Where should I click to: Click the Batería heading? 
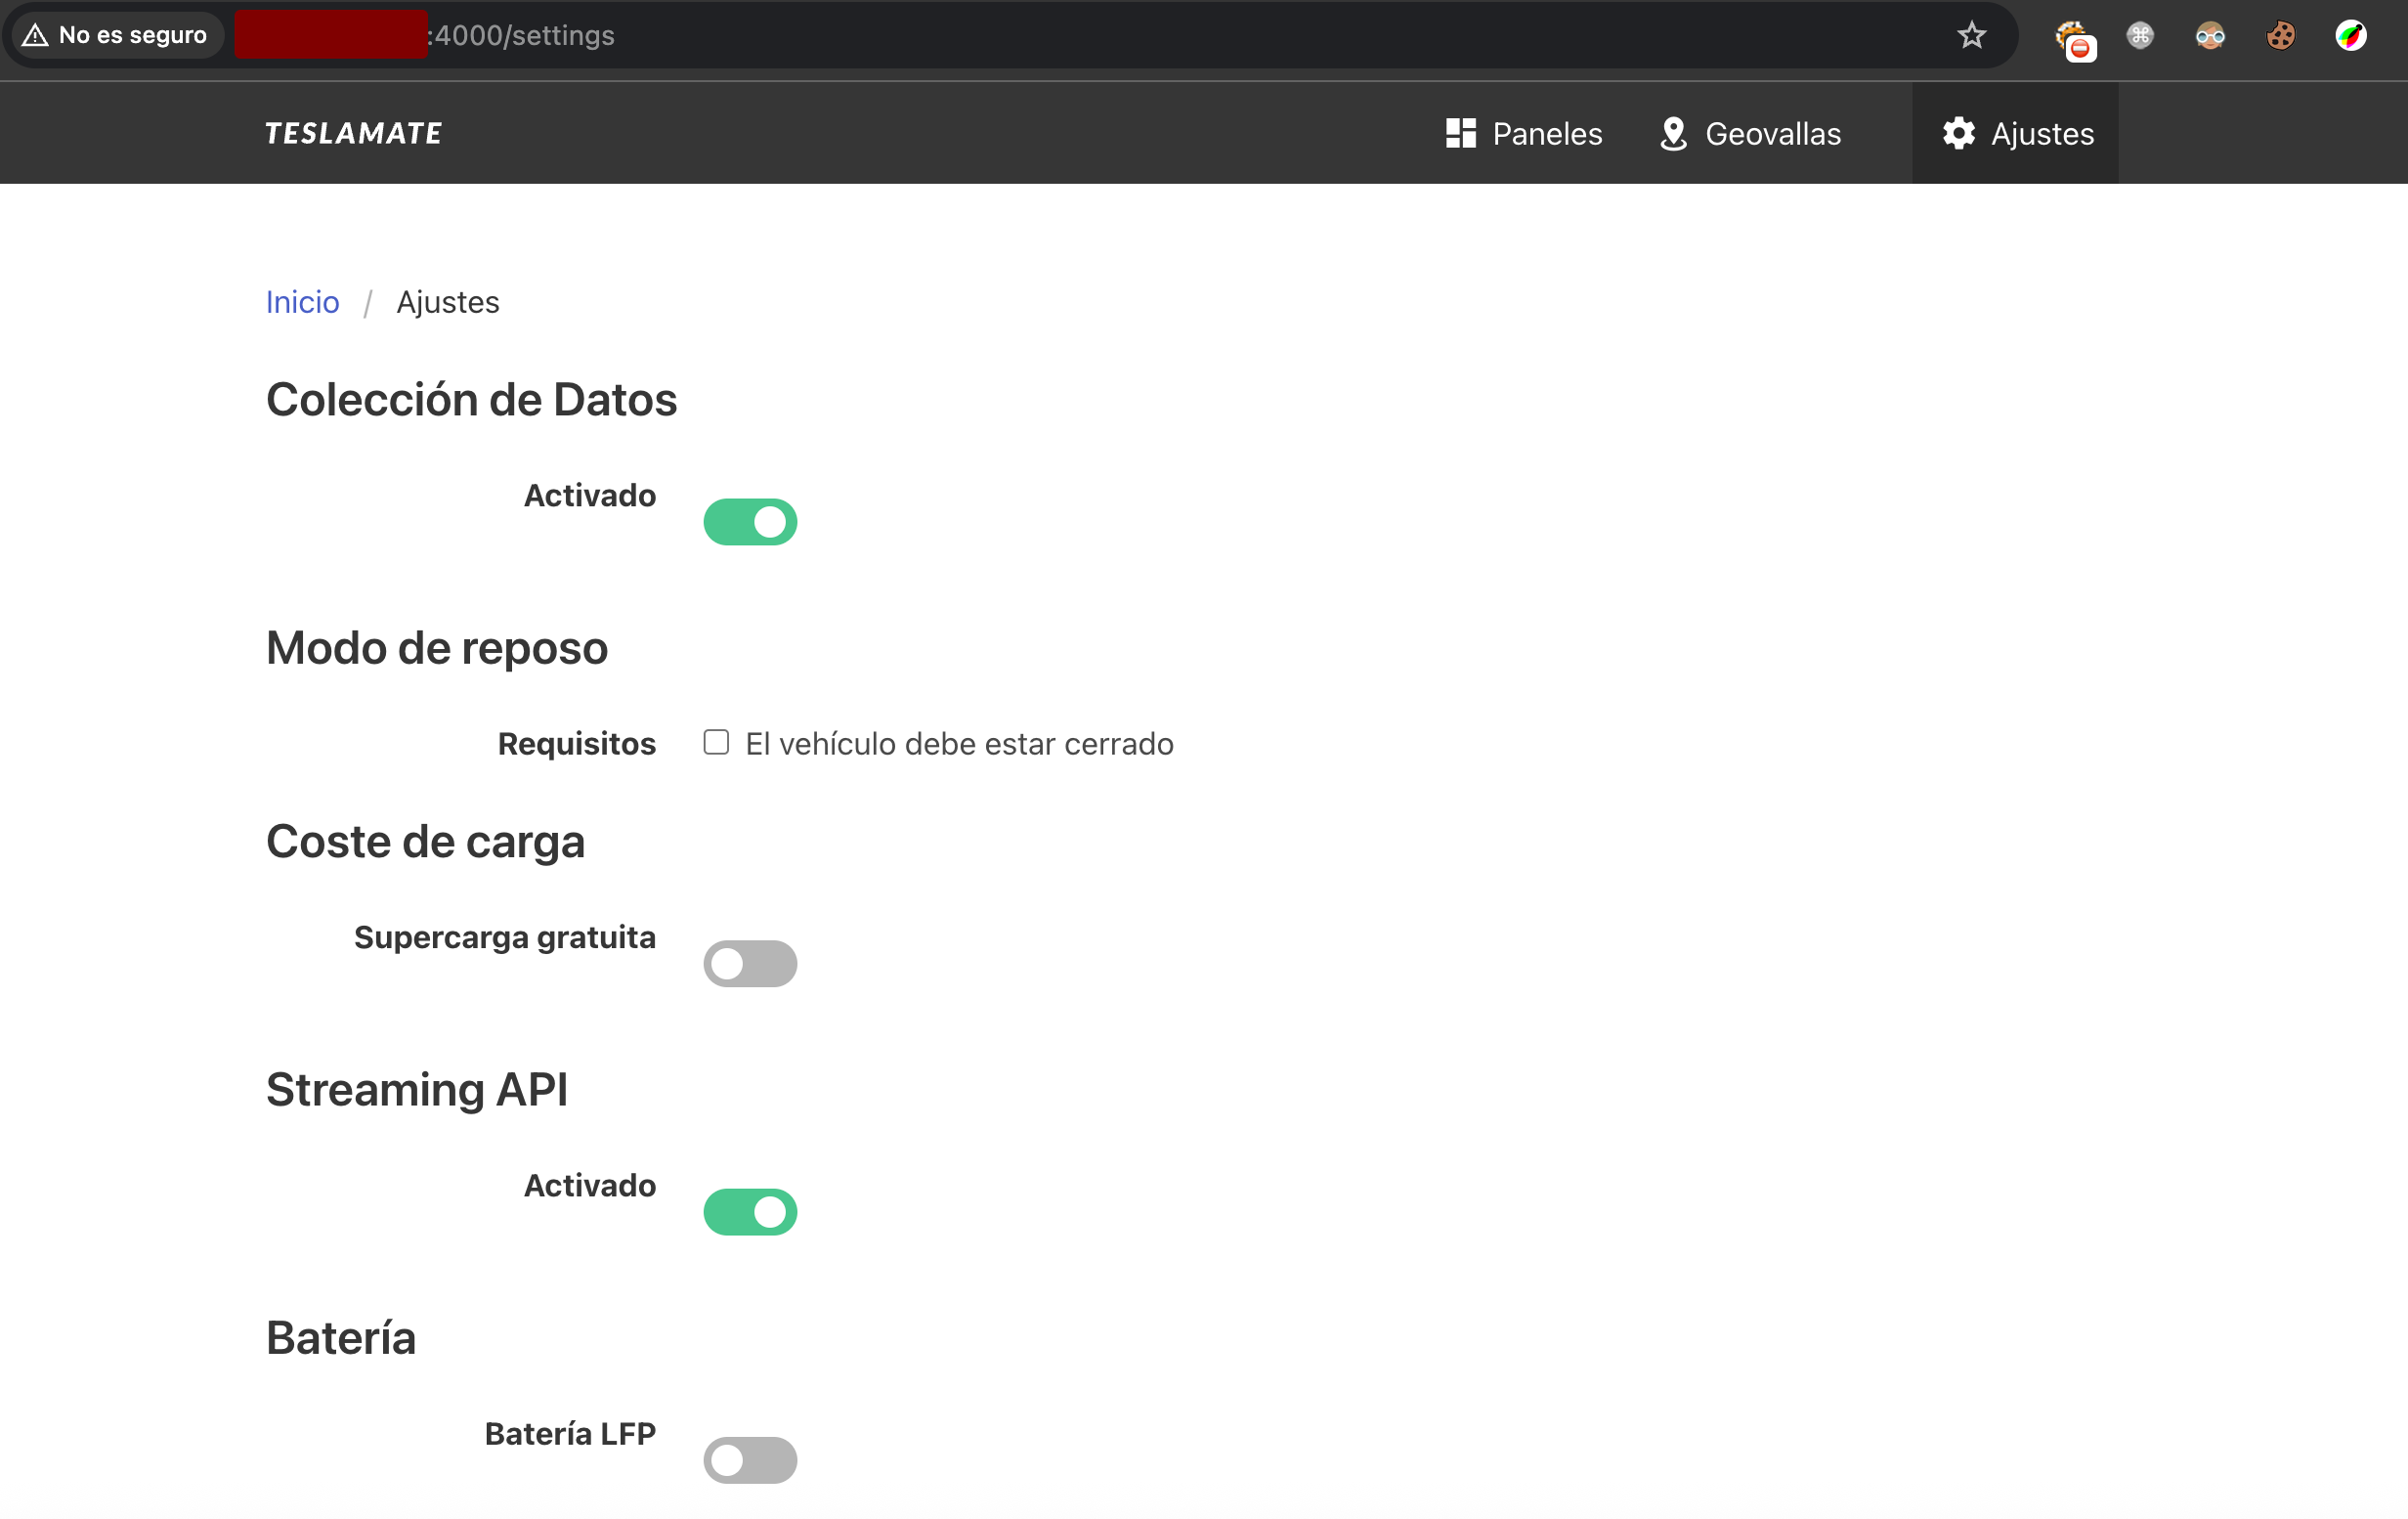[341, 1338]
